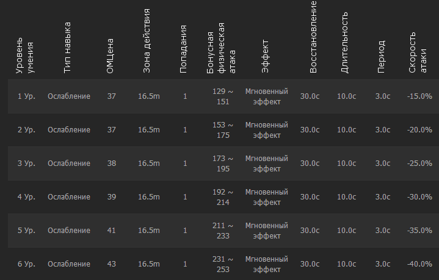The image size is (439, 280).
Task: Click the '129 ~ 151' bonus attack value
Action: [x=223, y=96]
